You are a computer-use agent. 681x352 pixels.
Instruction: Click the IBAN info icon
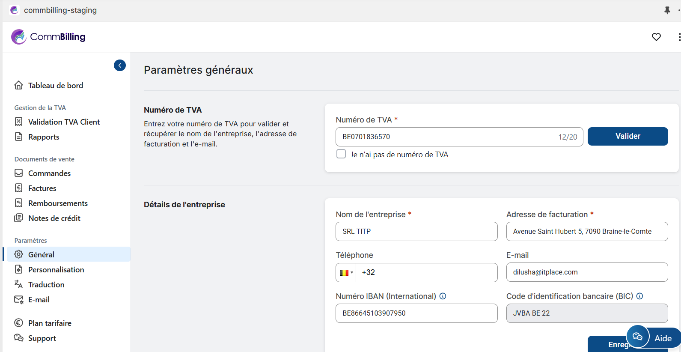443,296
